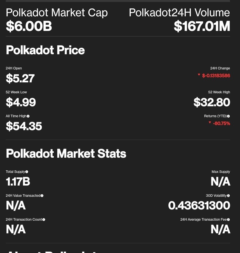This screenshot has height=253, width=240.
Task: Click the 30D Volatility value 0.43631300
Action: pos(199,205)
